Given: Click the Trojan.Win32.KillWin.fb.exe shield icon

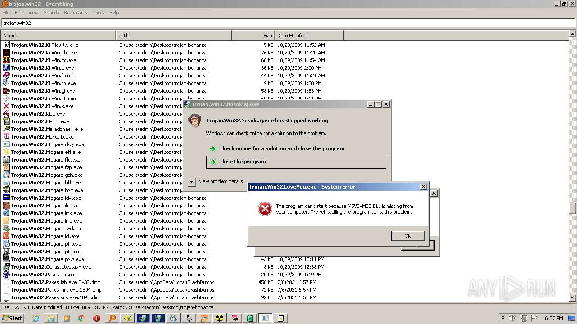Looking at the screenshot, I should [6, 83].
